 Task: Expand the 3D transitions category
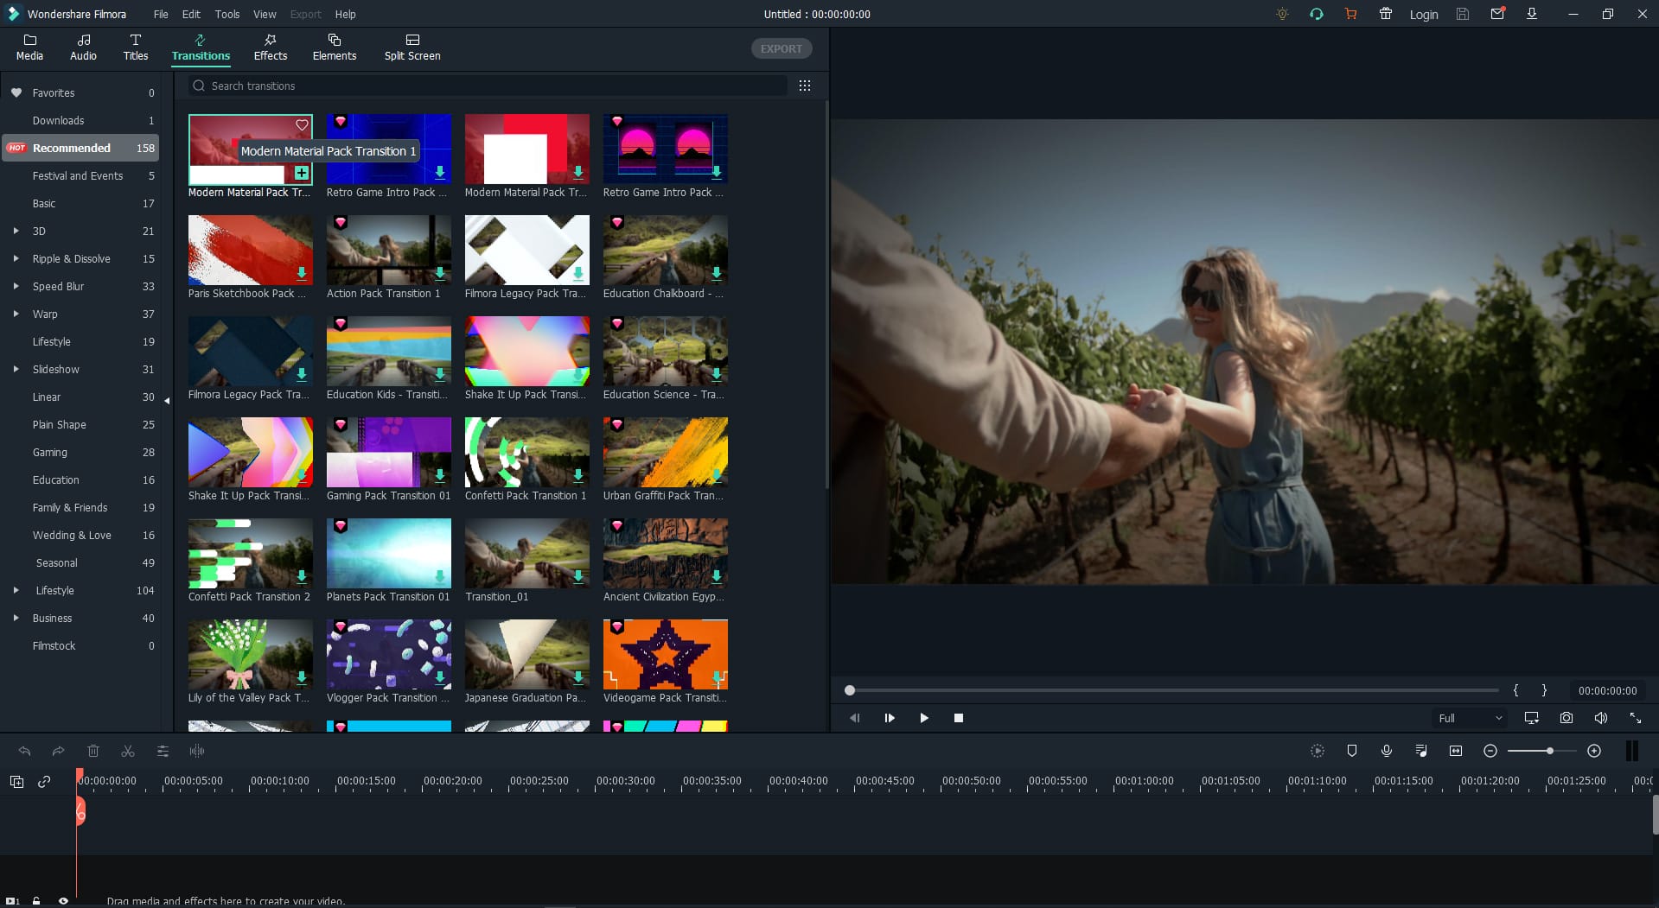click(15, 231)
